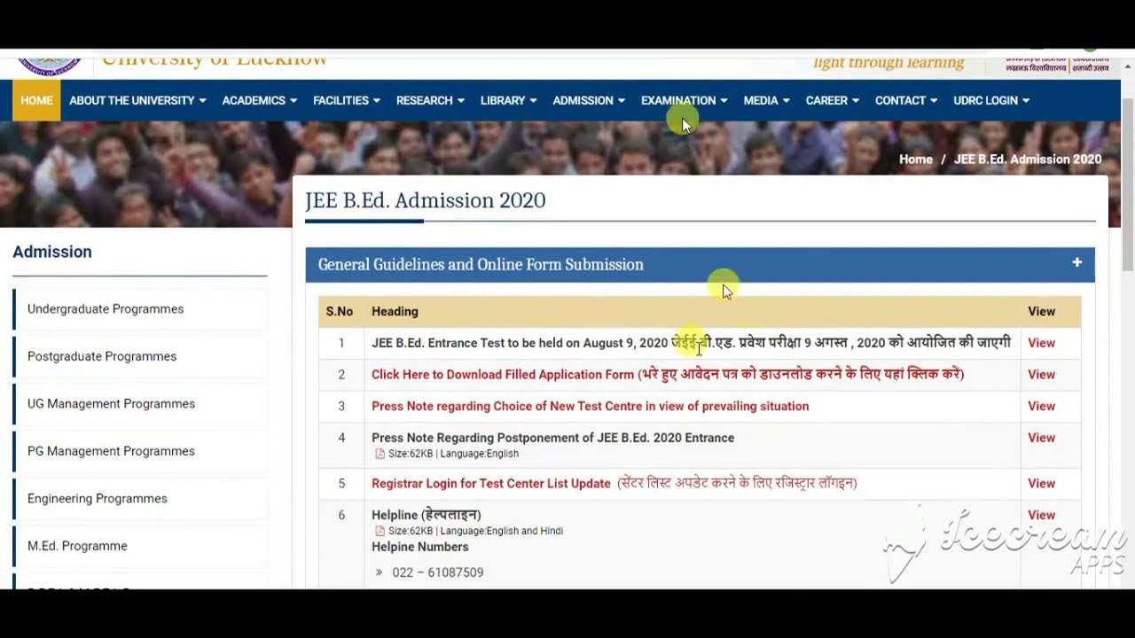The height and width of the screenshot is (638, 1135).
Task: View the Postponement press note
Action: (x=1041, y=438)
